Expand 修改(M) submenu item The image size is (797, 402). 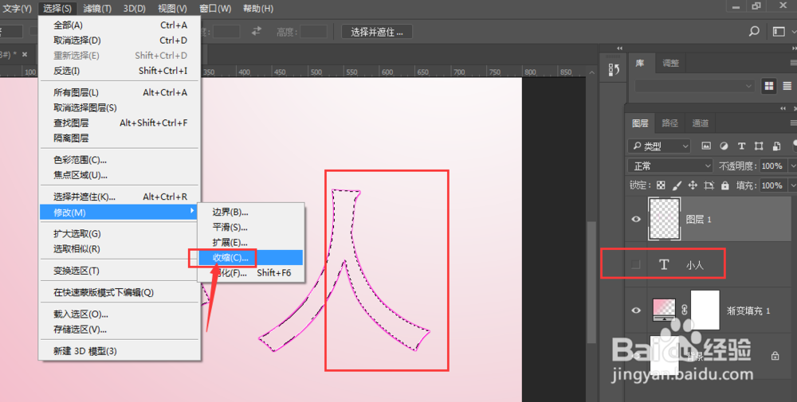pyautogui.click(x=120, y=213)
